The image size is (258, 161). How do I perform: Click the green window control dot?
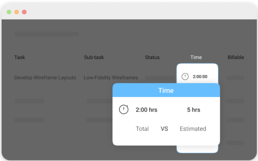point(9,12)
